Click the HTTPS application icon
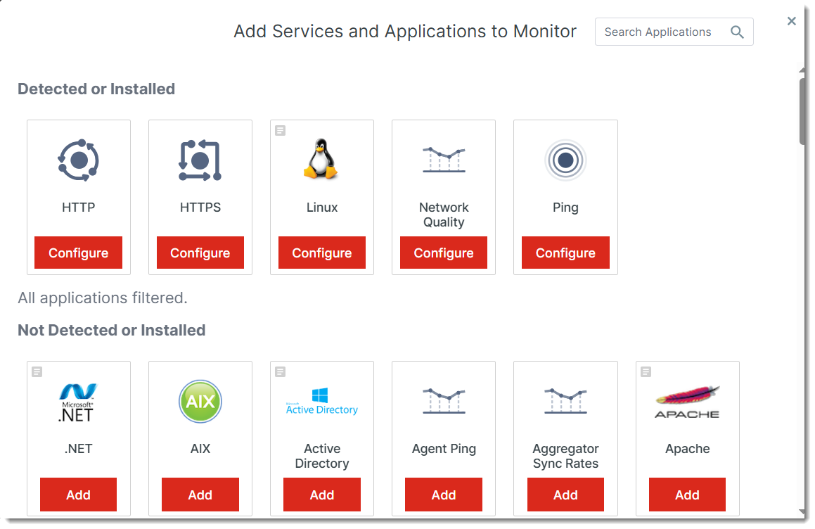Image resolution: width=815 pixels, height=529 pixels. pyautogui.click(x=200, y=160)
